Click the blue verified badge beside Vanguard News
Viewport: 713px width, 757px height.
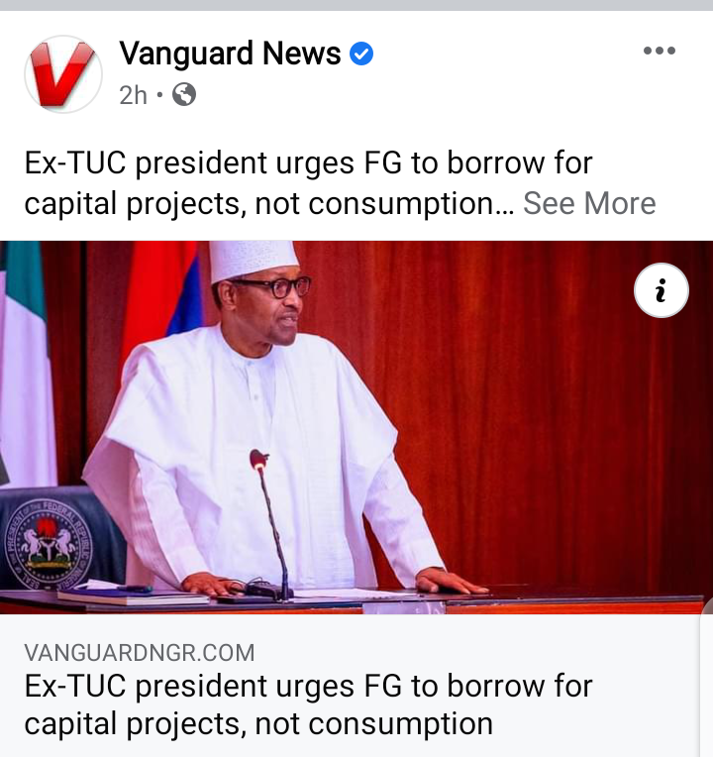coord(361,54)
